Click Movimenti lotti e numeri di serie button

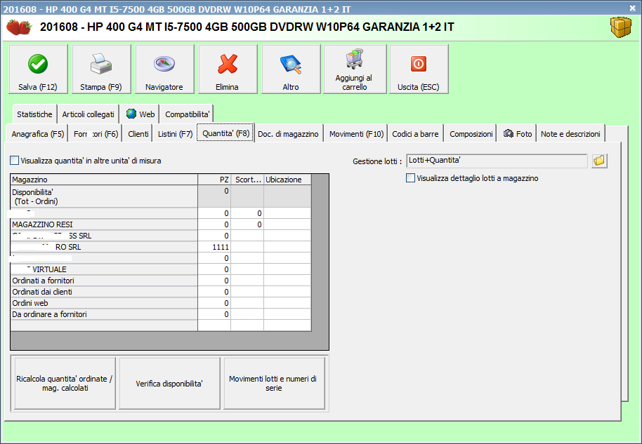[273, 383]
